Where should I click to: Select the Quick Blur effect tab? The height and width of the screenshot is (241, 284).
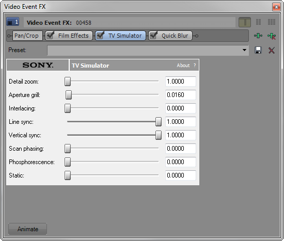point(170,36)
